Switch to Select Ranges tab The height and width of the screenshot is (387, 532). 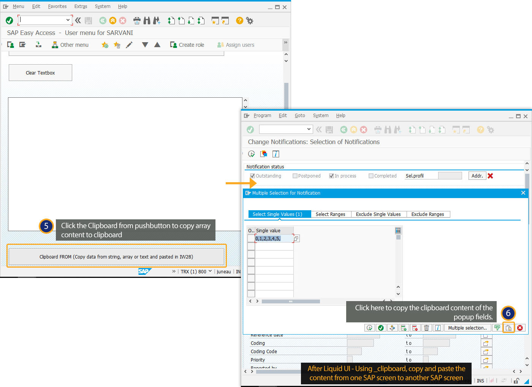pyautogui.click(x=331, y=214)
